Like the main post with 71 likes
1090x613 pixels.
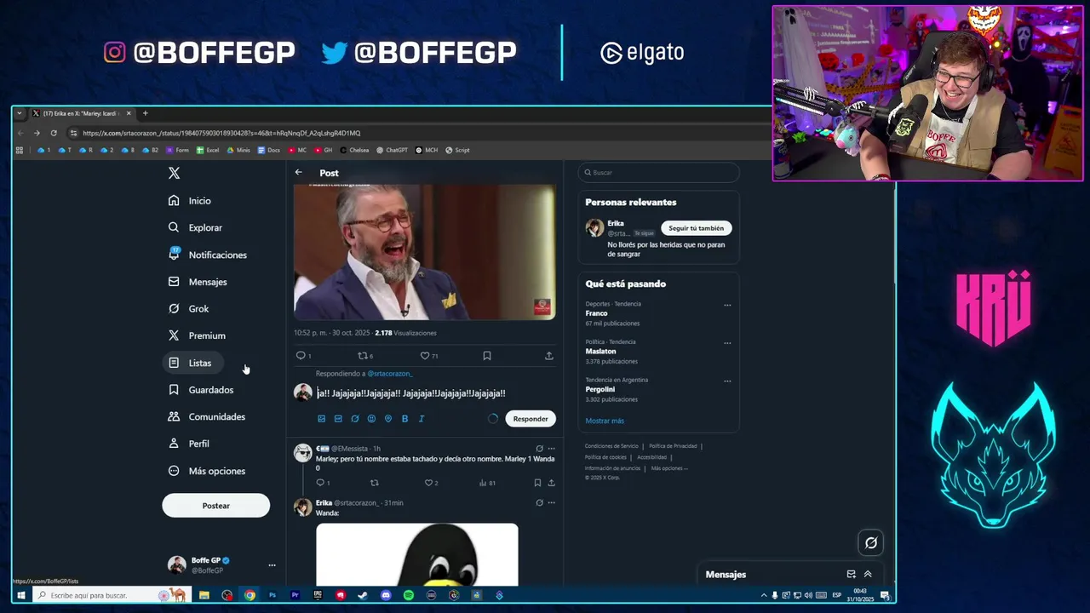425,356
